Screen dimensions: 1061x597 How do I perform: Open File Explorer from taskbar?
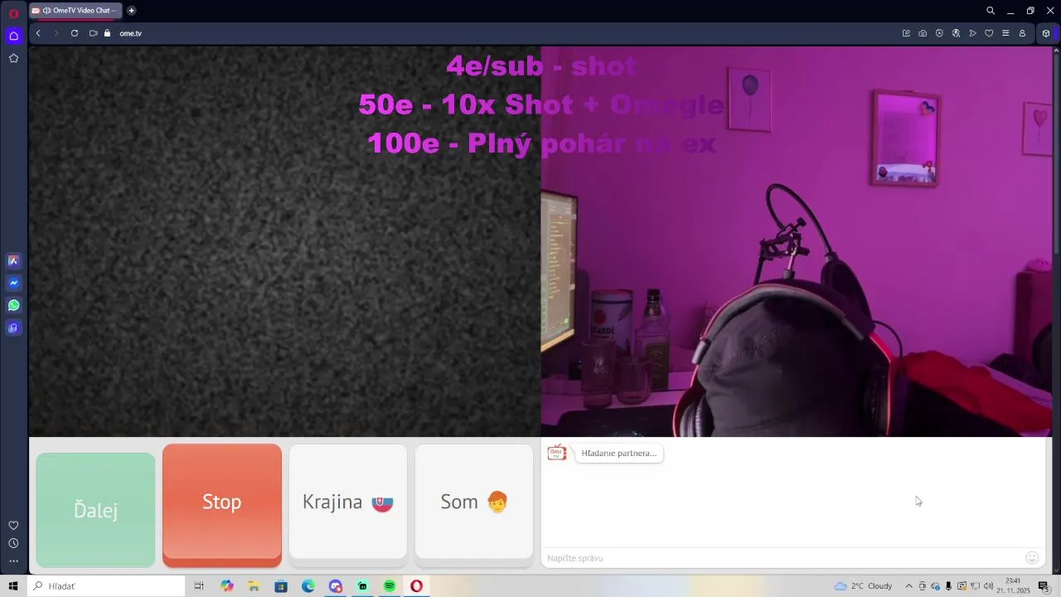[254, 586]
